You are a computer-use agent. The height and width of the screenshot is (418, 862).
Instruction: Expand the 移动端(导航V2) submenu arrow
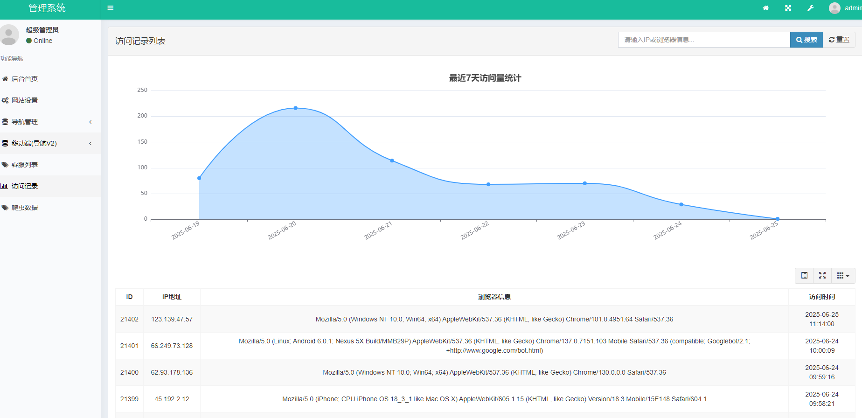click(90, 143)
